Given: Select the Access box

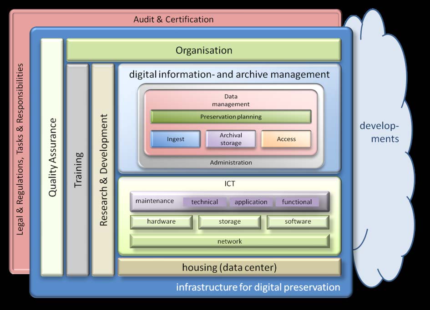Looking at the screenshot, I should [286, 139].
